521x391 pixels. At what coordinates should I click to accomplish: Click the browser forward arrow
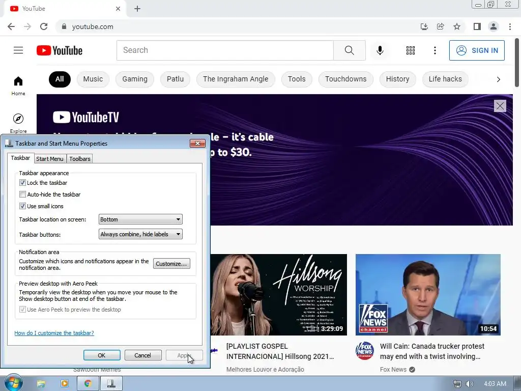pos(27,26)
